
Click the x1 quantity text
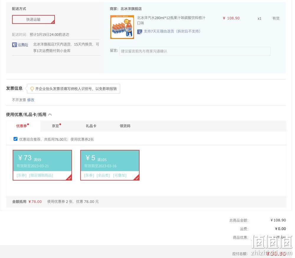(259, 19)
